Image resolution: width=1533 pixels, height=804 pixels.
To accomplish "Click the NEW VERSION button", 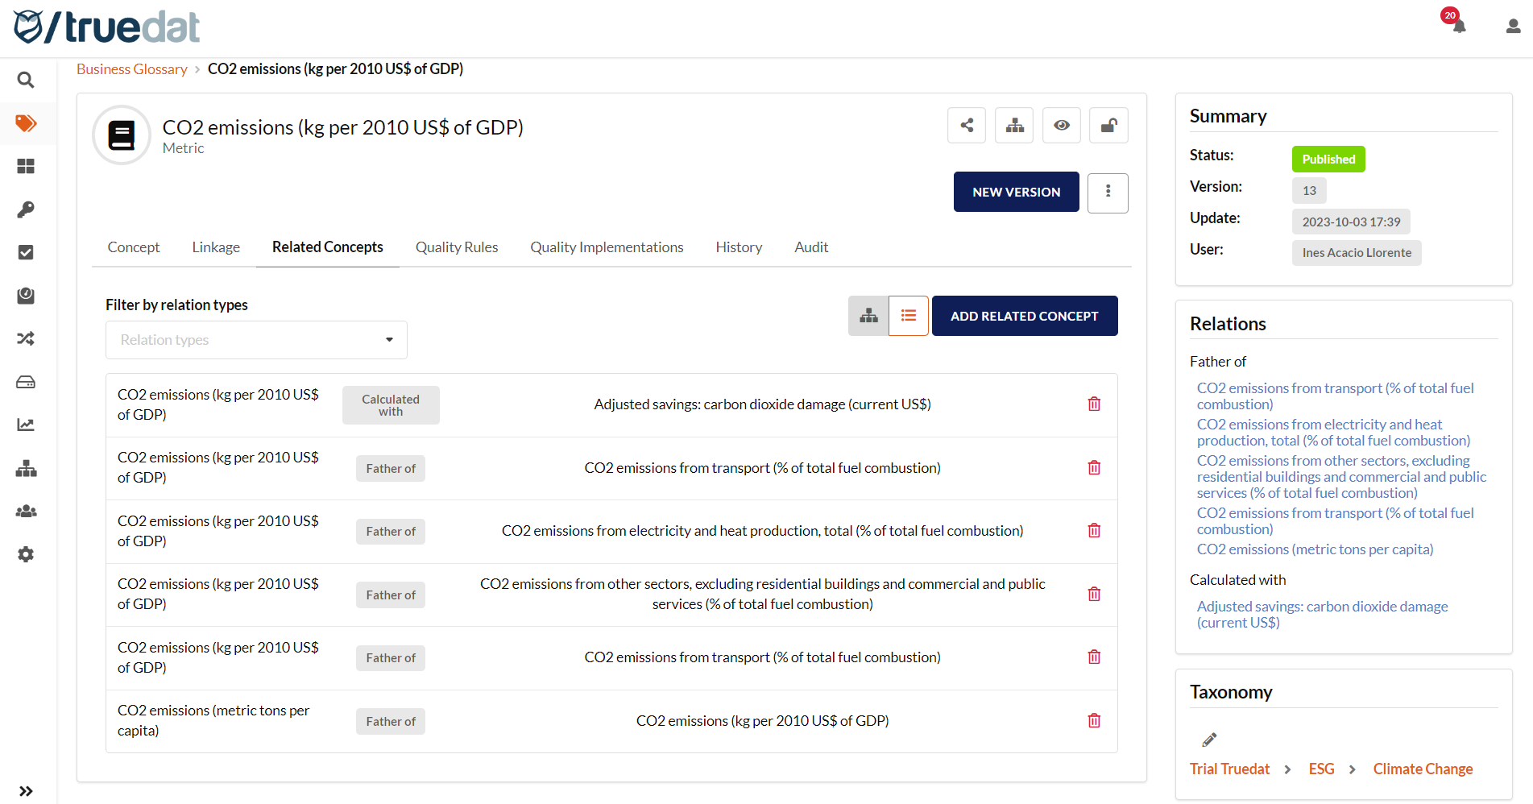I will point(1016,193).
